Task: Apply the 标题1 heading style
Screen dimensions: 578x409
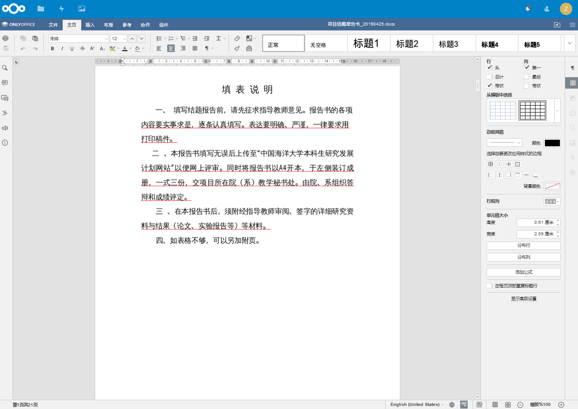Action: click(x=369, y=43)
